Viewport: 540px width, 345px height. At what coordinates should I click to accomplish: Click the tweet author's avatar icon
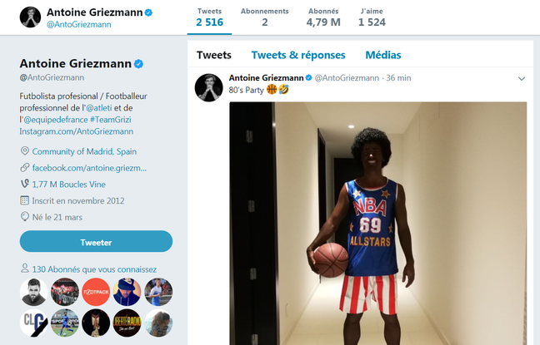(x=207, y=86)
